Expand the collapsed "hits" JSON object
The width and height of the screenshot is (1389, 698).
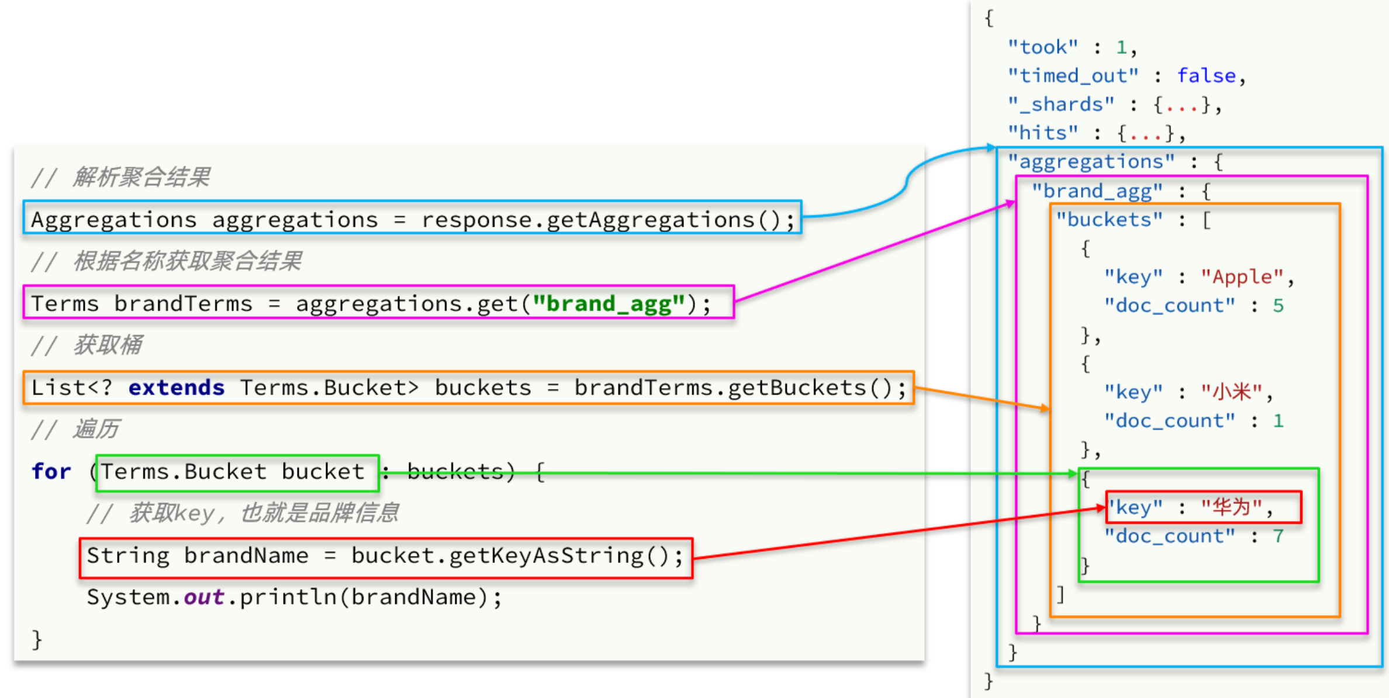point(1145,133)
